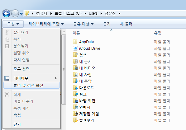Choose 닫기 menu entry
Viewport: 186px width, 130px height.
[31, 124]
